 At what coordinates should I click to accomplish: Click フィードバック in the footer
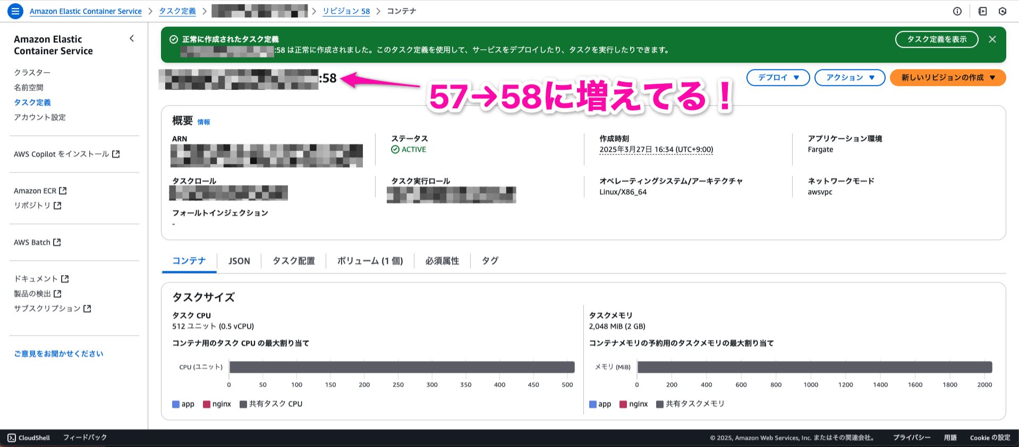point(85,437)
